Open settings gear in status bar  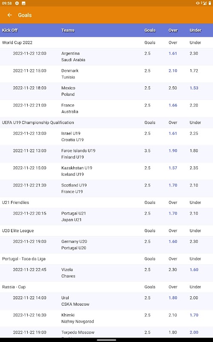point(17,3)
